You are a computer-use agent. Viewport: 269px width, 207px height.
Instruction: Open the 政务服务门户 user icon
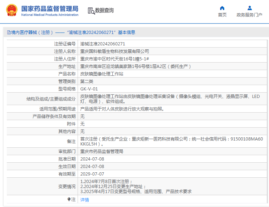(250, 8)
